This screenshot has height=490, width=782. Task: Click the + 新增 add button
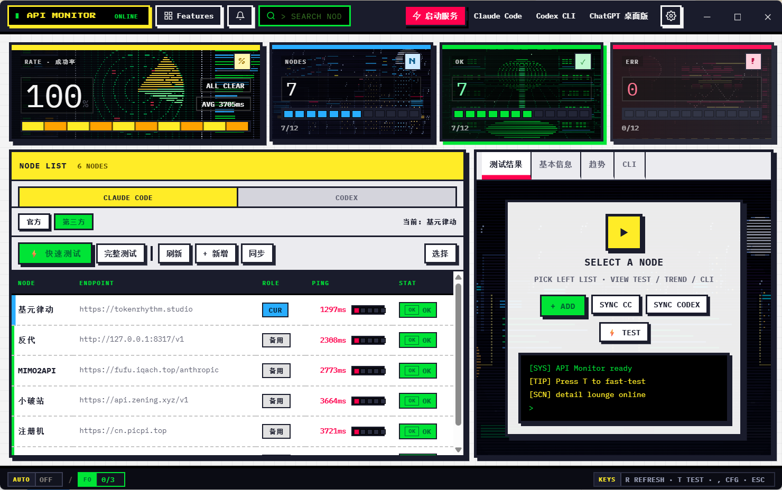click(216, 253)
